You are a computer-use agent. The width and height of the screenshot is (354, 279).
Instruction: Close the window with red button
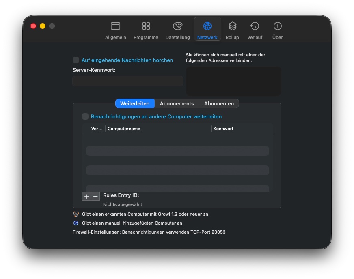(33, 26)
